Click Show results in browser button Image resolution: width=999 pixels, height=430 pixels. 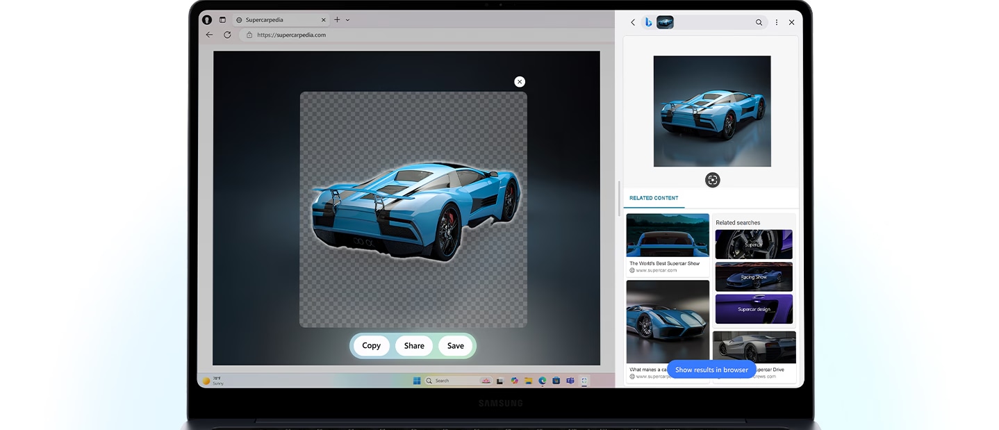(x=711, y=370)
